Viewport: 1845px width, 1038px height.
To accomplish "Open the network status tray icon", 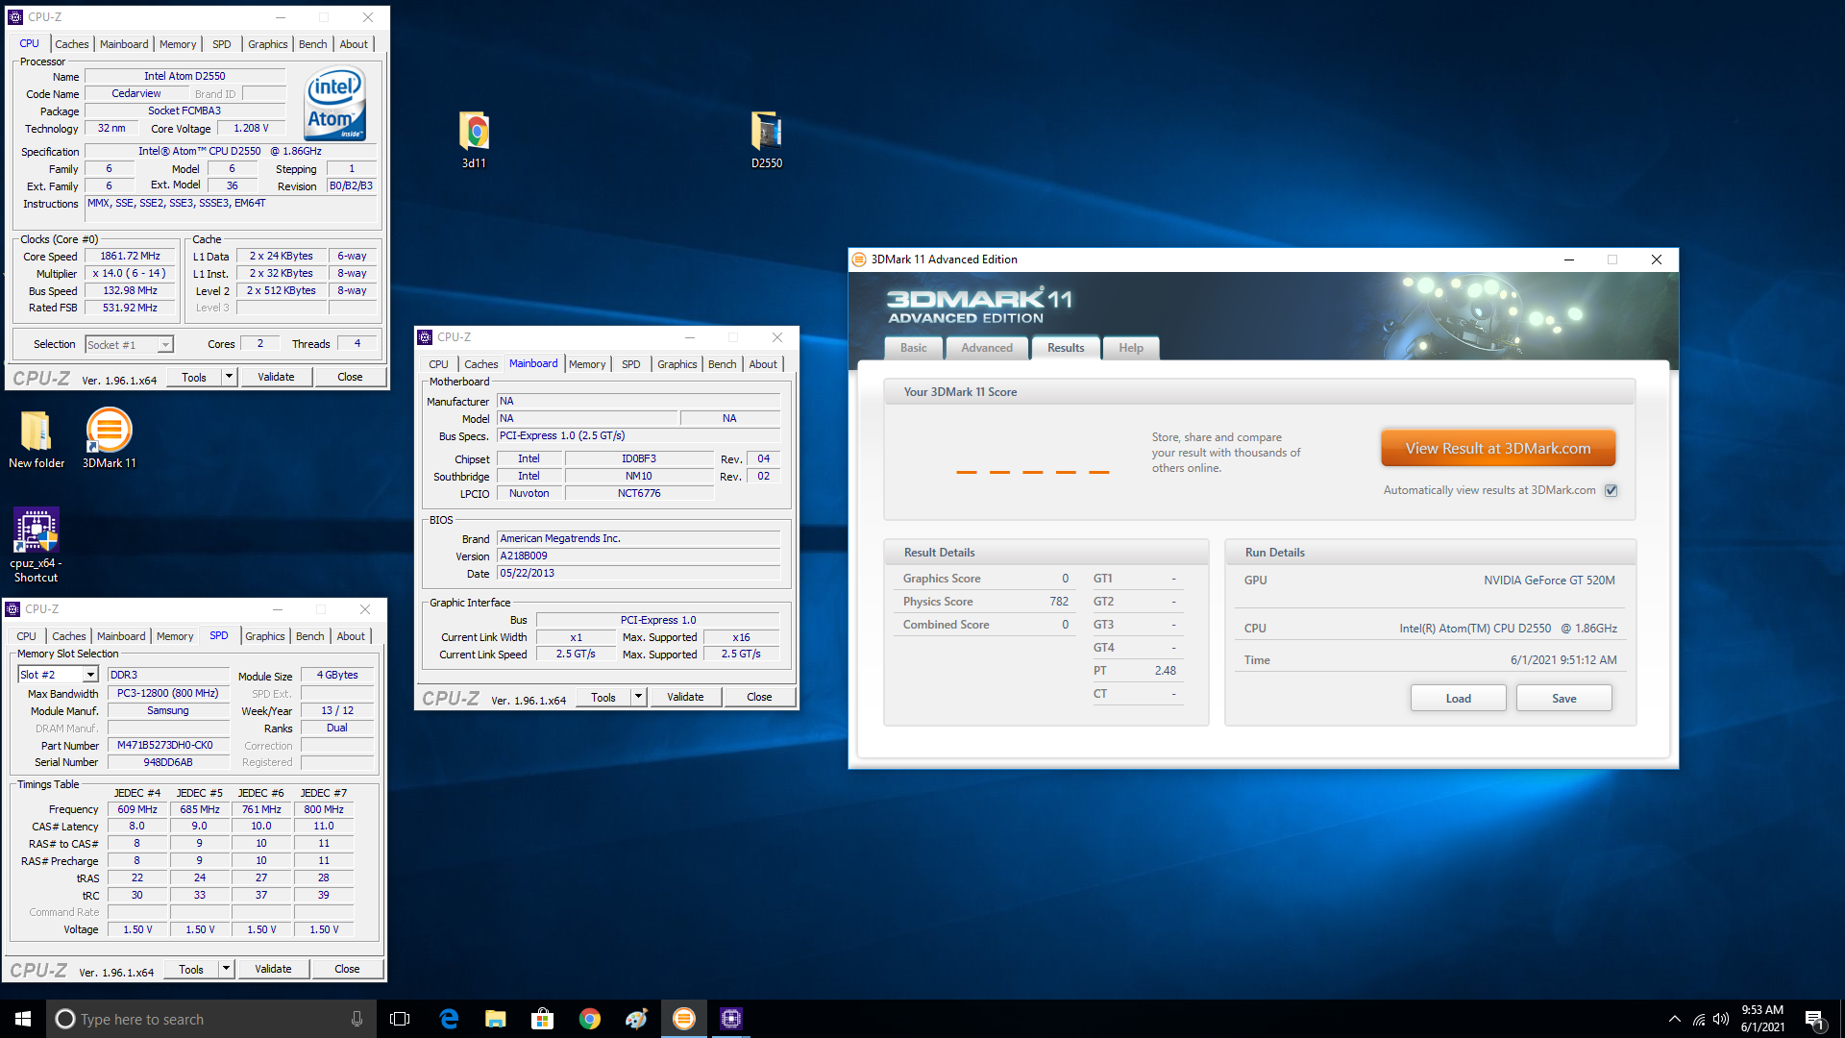I will tap(1698, 1019).
